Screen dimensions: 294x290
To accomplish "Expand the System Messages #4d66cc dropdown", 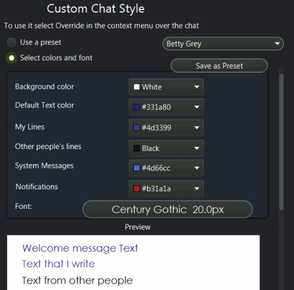I will coord(166,168).
